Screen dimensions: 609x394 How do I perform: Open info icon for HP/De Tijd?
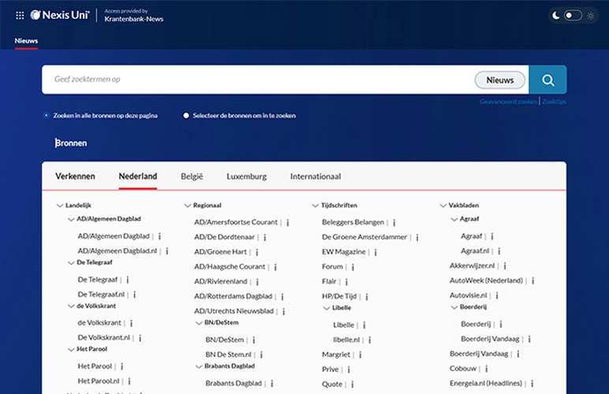tap(367, 296)
